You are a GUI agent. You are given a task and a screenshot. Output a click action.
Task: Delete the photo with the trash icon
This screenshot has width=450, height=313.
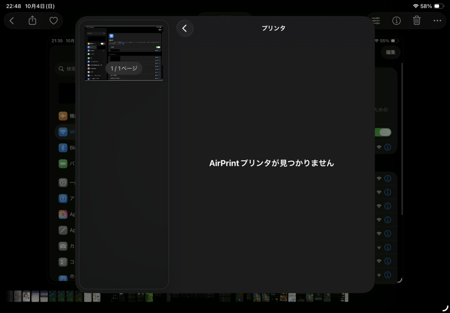pyautogui.click(x=417, y=20)
